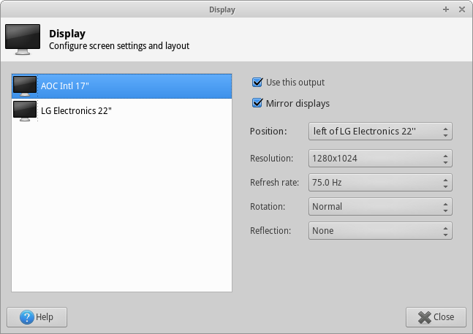Select AOC Intl 17" in the display list
The image size is (473, 334).
[x=121, y=86]
